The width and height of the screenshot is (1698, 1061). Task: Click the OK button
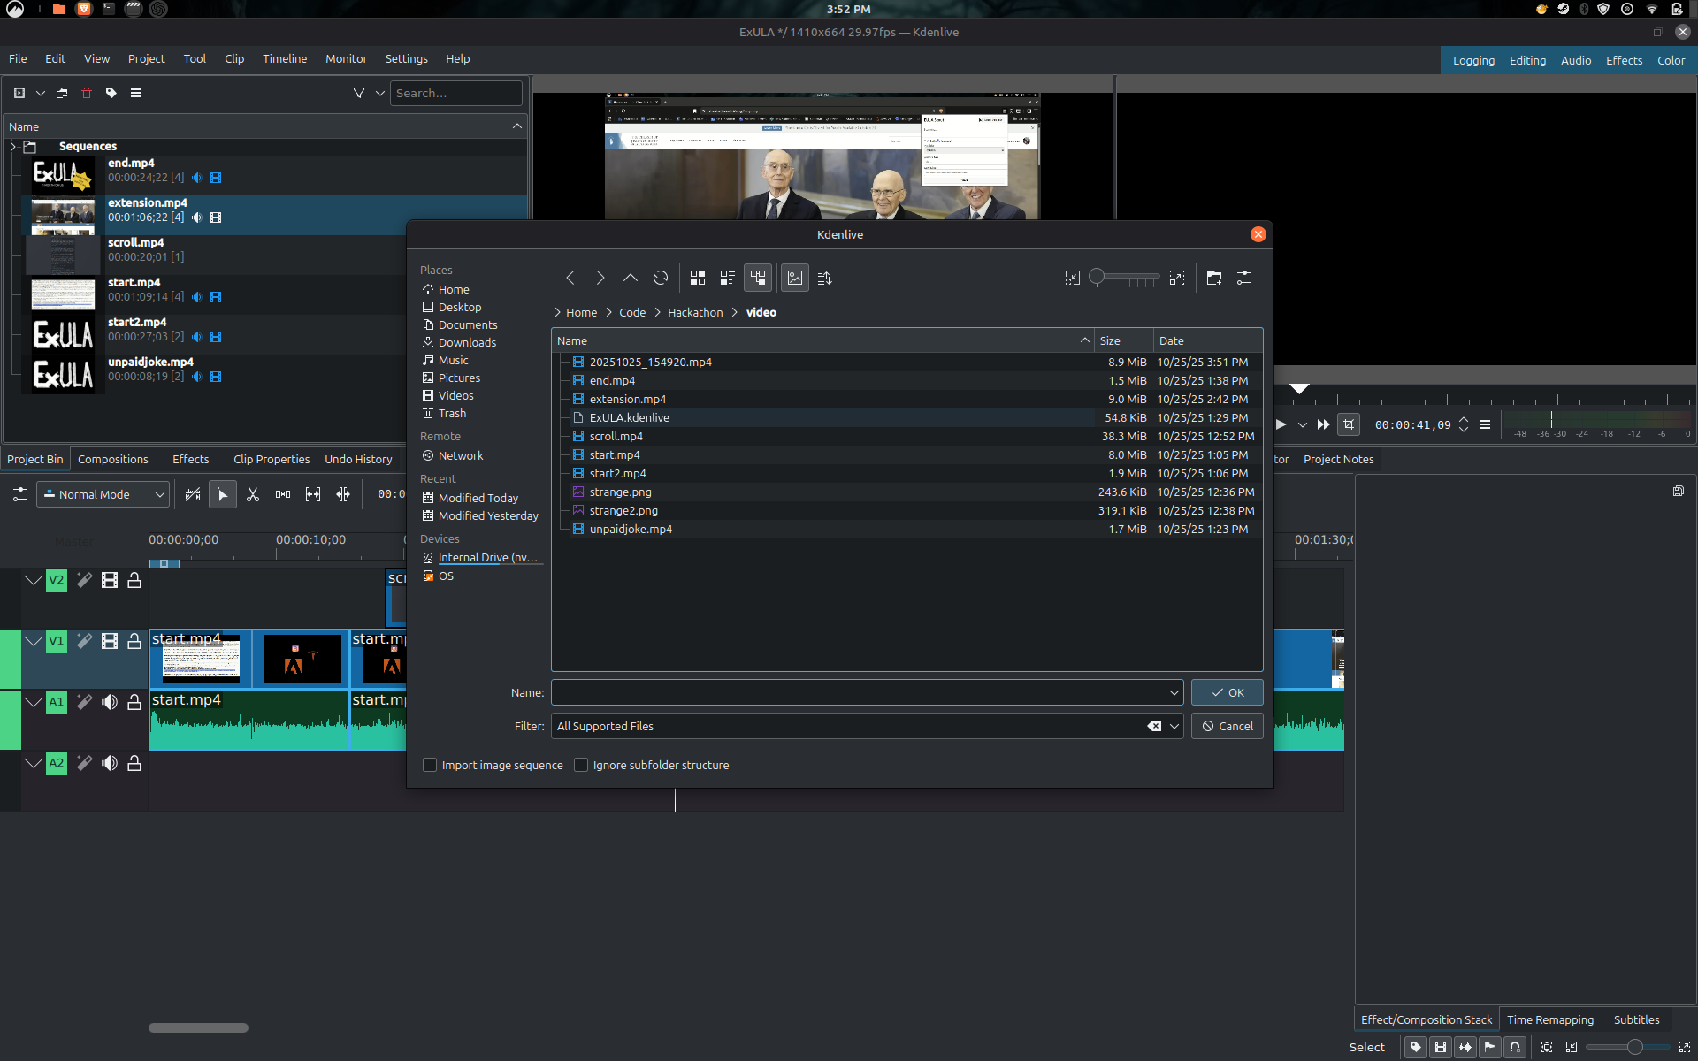[x=1227, y=692]
